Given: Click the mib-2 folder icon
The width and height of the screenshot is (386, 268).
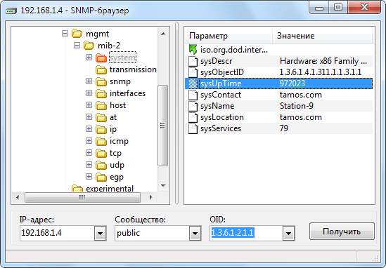Looking at the screenshot, I should 89,46.
